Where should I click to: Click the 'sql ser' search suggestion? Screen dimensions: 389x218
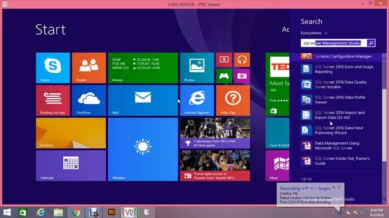click(306, 179)
